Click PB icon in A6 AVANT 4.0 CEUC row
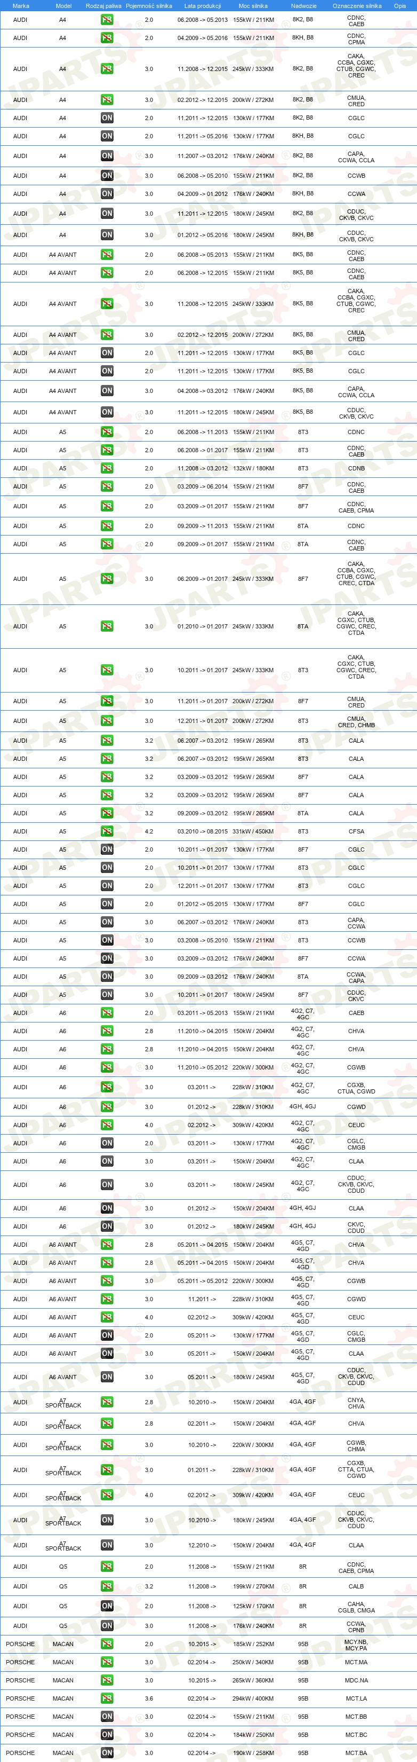The height and width of the screenshot is (1762, 417). (107, 1317)
